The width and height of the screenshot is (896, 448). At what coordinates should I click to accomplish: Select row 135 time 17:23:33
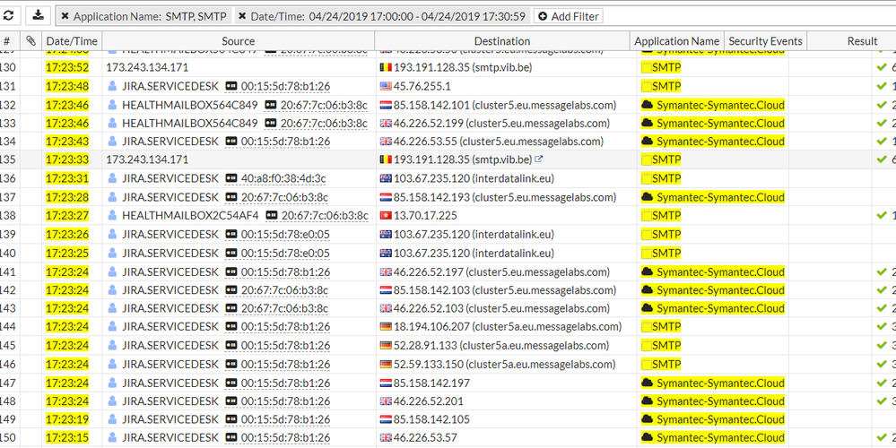(x=67, y=159)
